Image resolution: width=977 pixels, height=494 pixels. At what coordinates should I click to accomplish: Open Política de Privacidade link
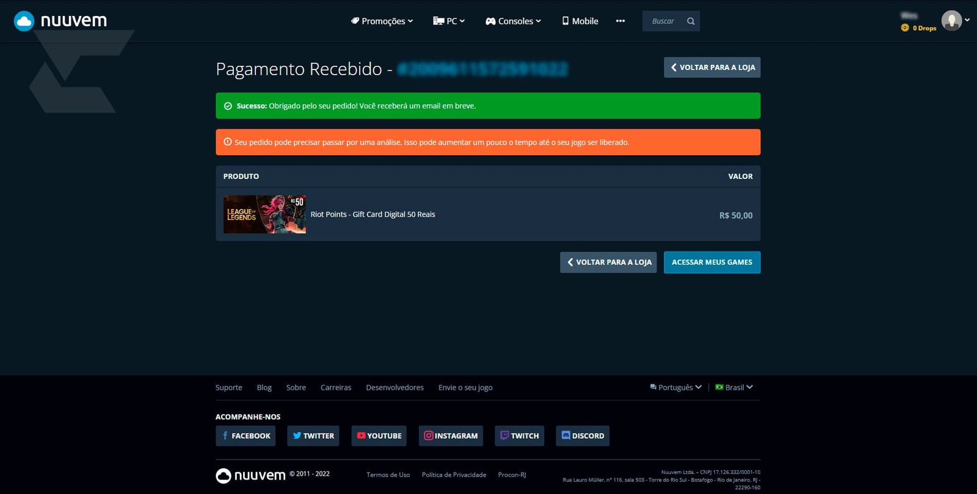454,474
